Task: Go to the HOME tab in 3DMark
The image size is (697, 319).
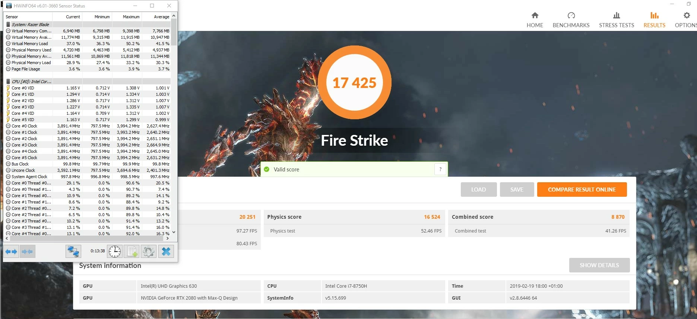Action: tap(535, 20)
